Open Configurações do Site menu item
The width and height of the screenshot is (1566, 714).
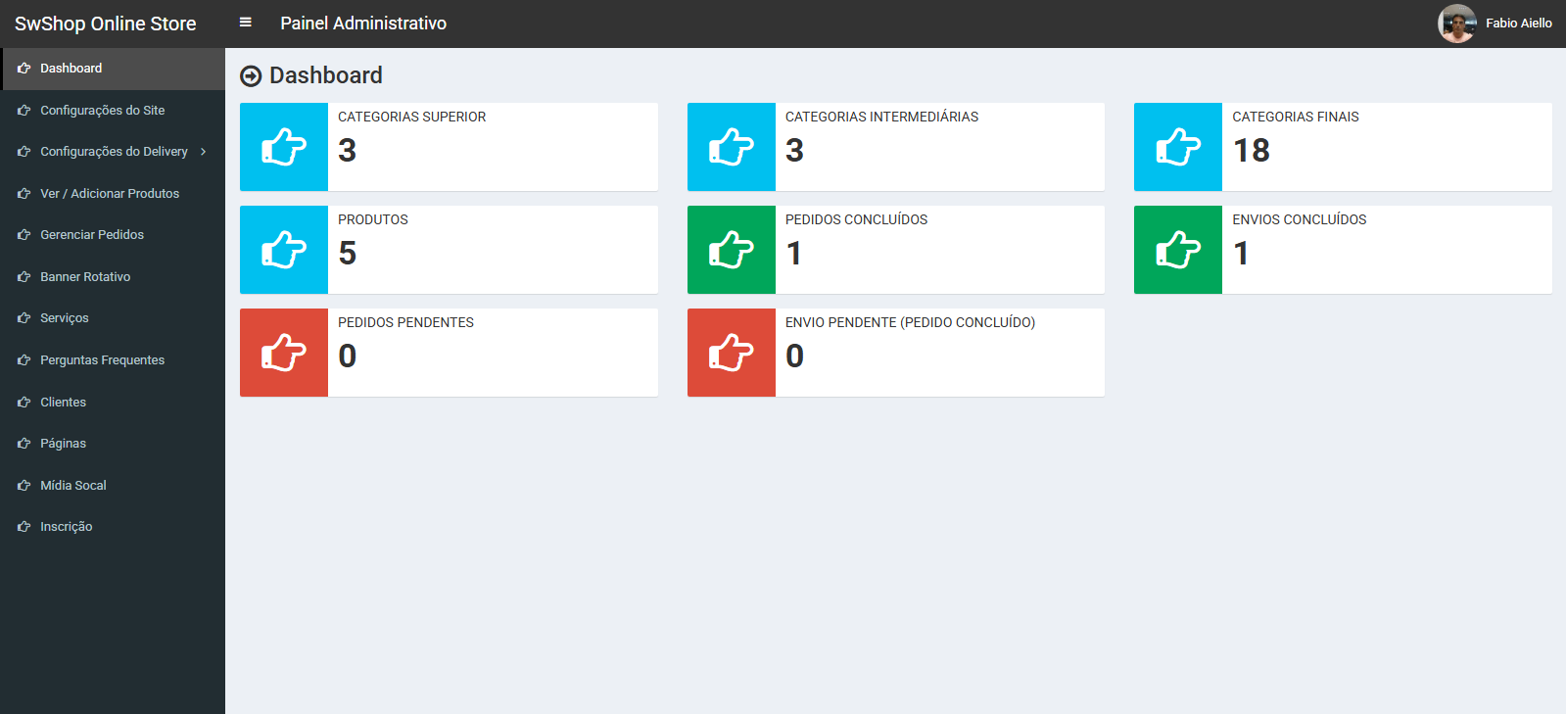[102, 111]
